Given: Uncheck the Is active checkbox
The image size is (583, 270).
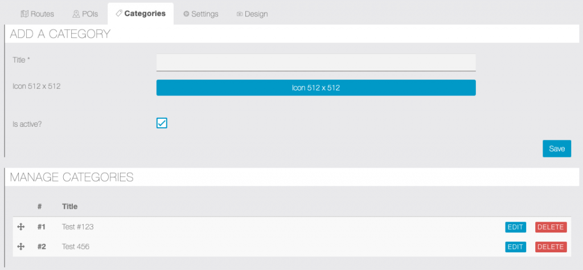Looking at the screenshot, I should tap(162, 123).
